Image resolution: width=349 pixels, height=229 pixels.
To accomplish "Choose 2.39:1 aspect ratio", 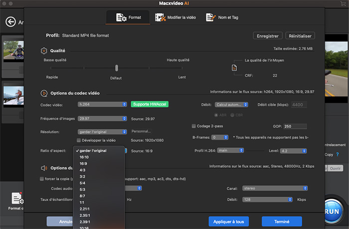I will 98,222.
